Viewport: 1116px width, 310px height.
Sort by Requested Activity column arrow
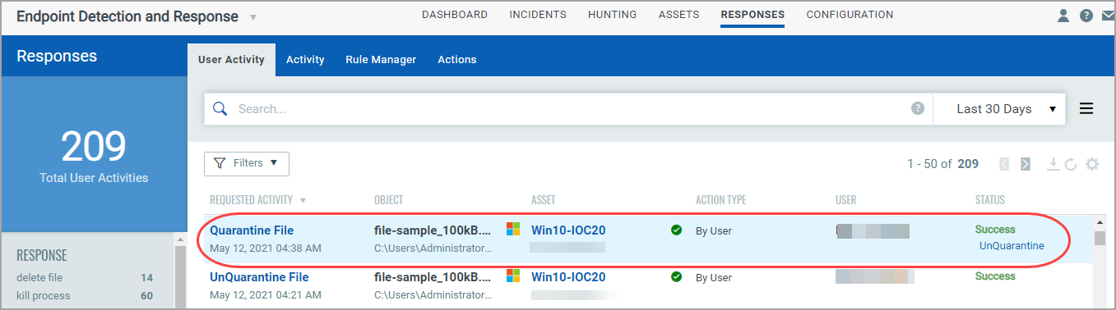pyautogui.click(x=303, y=200)
